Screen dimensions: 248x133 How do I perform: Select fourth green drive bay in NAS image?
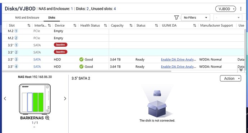[41, 102]
